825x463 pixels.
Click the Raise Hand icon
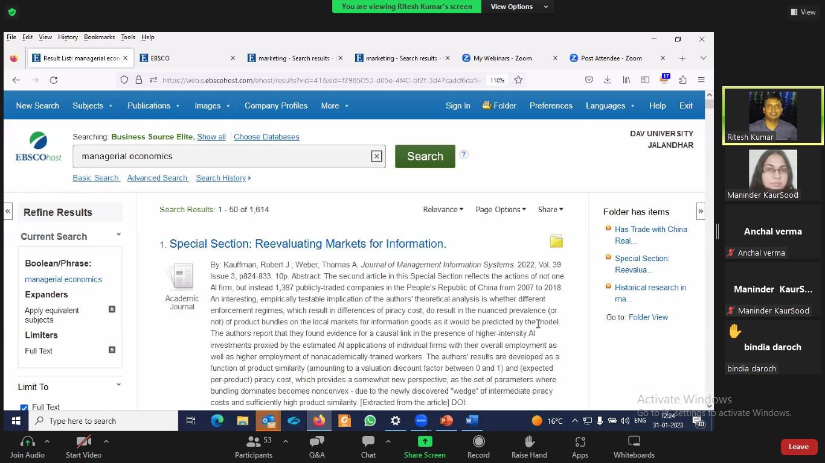pos(529,447)
